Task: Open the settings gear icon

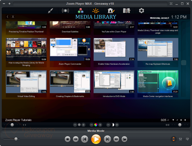Action: click(x=142, y=11)
